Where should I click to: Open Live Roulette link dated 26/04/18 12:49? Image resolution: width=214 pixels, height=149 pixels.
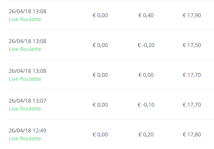click(x=25, y=139)
